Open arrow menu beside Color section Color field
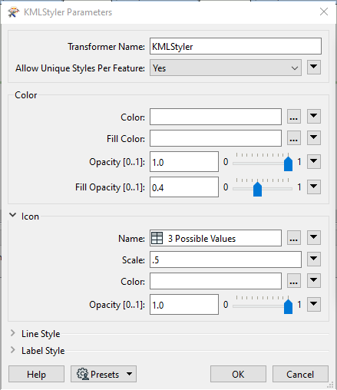The image size is (337, 390). coord(314,116)
